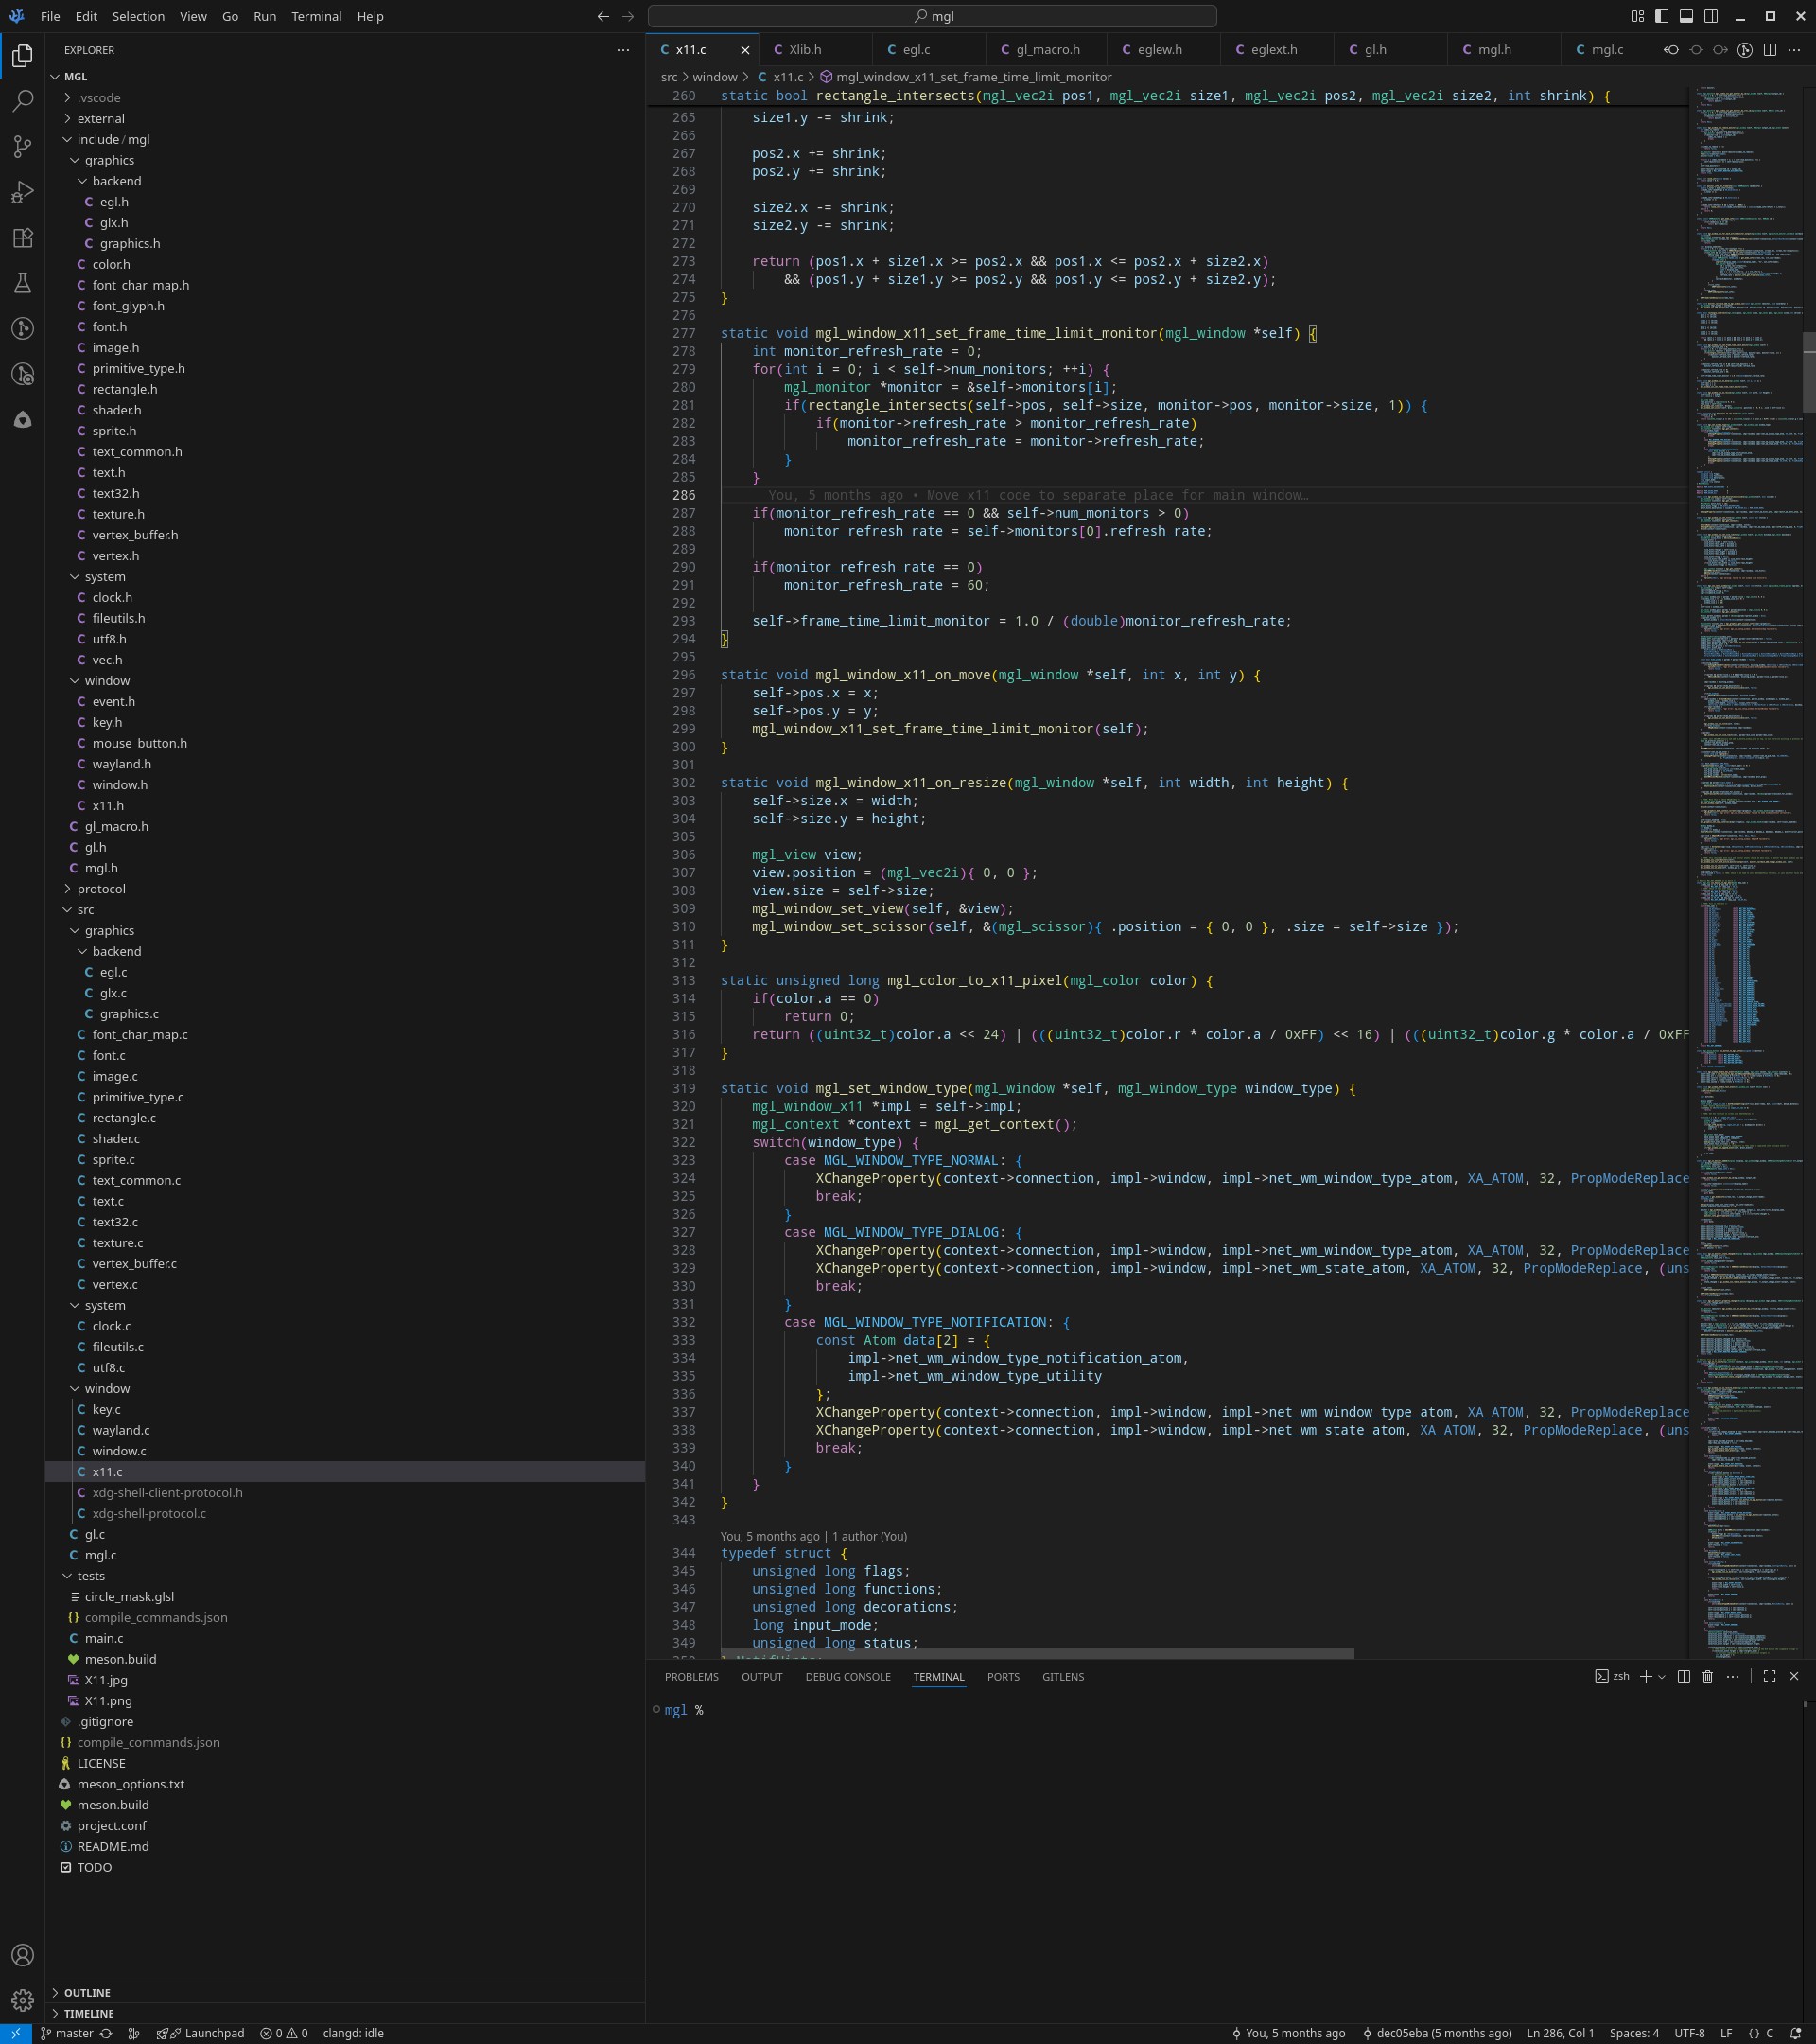Switch to the egl.c editor tab
The image size is (1816, 2044).
click(930, 49)
